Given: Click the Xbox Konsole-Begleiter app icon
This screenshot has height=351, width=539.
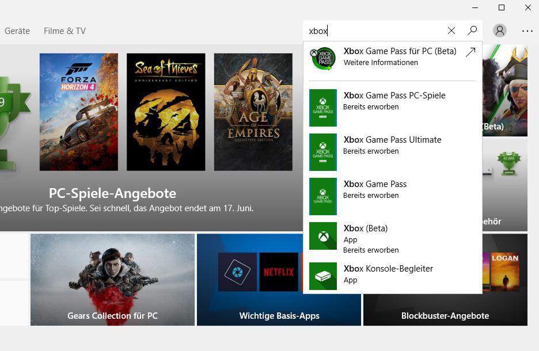Looking at the screenshot, I should click(x=323, y=276).
